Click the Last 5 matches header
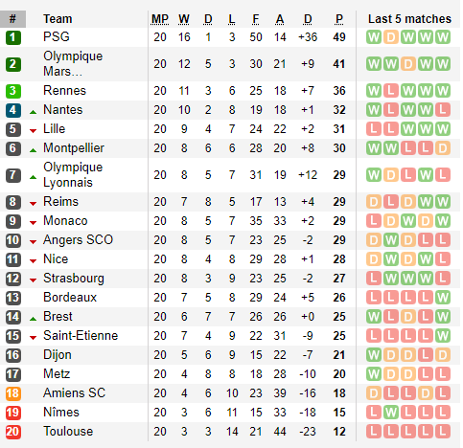Screen dimensions: 463x448 point(409,19)
